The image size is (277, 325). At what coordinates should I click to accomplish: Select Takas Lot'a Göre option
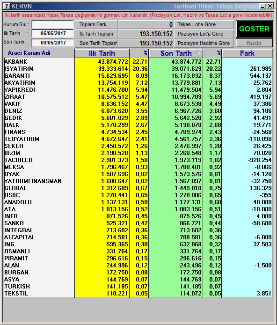tap(204, 24)
